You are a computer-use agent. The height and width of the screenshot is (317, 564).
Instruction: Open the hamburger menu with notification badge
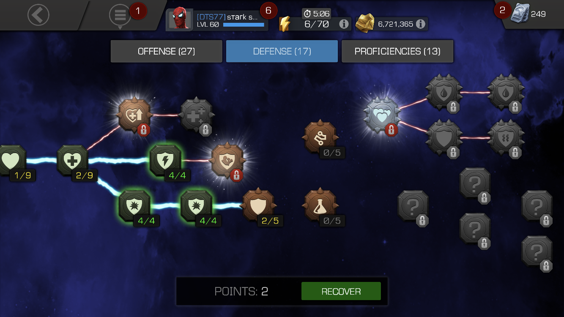click(120, 15)
